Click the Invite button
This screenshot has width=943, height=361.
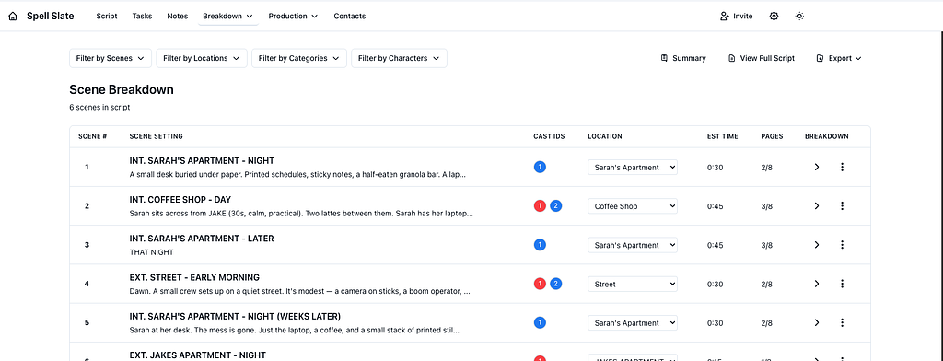736,17
